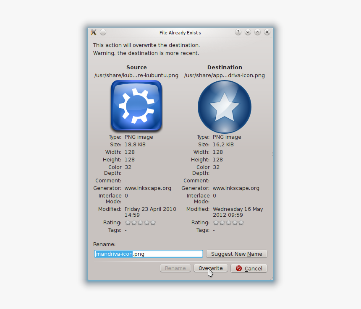Click source modified date Friday 23 April 2010
361x309 pixels.
150,209
